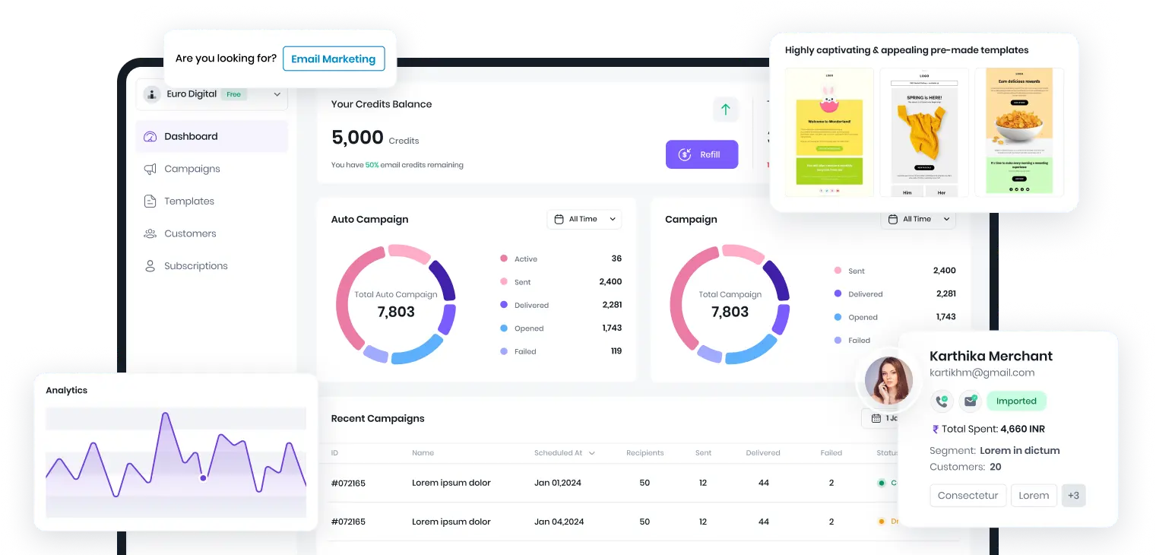The image size is (1156, 555).
Task: Click the Jan 01,2024 scheduled date cell
Action: click(558, 483)
